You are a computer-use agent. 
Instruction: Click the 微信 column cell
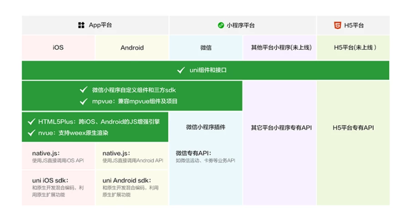click(206, 47)
